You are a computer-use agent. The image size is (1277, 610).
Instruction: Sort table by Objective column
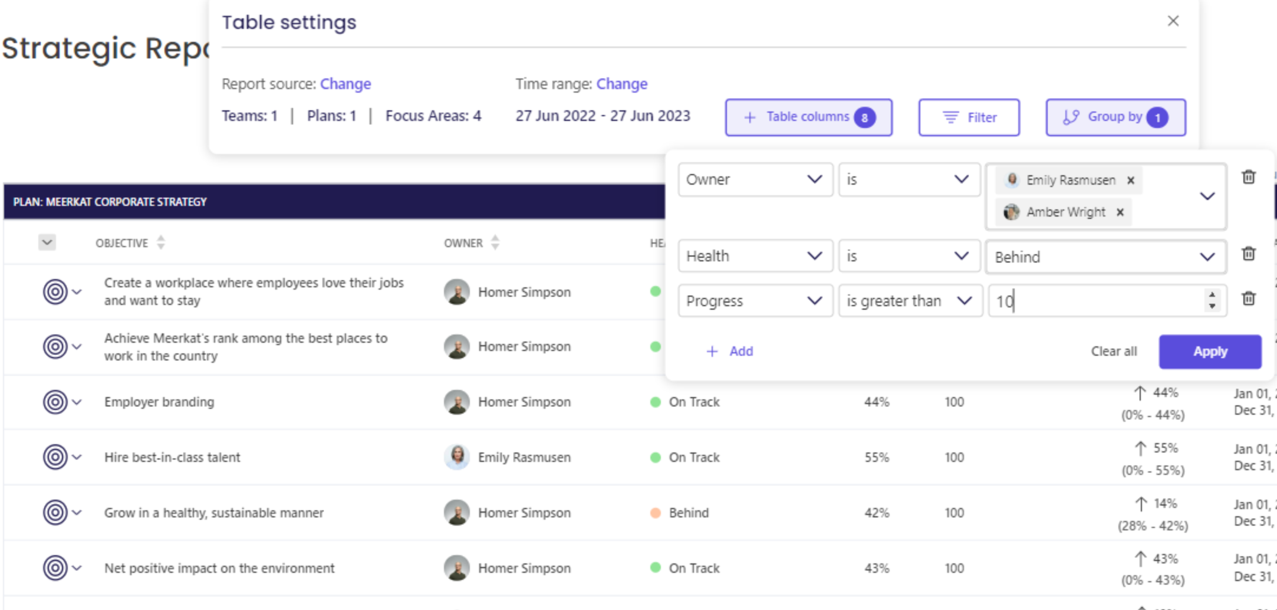[161, 242]
